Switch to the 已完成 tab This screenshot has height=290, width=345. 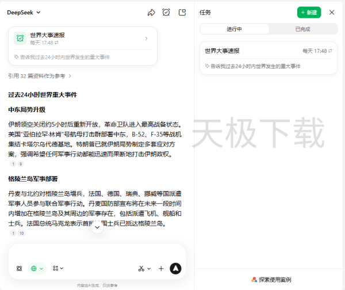(302, 29)
